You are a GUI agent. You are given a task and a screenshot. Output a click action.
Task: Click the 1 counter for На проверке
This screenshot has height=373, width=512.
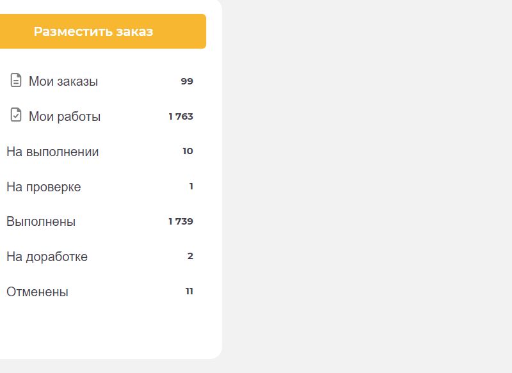(x=191, y=187)
